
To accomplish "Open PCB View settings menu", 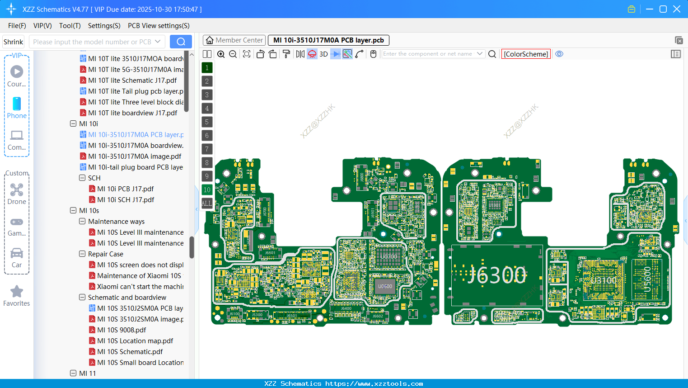I will coord(158,26).
